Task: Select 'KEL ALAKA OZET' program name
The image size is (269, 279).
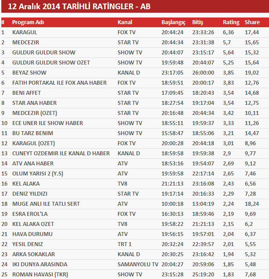Action: [x=33, y=224]
